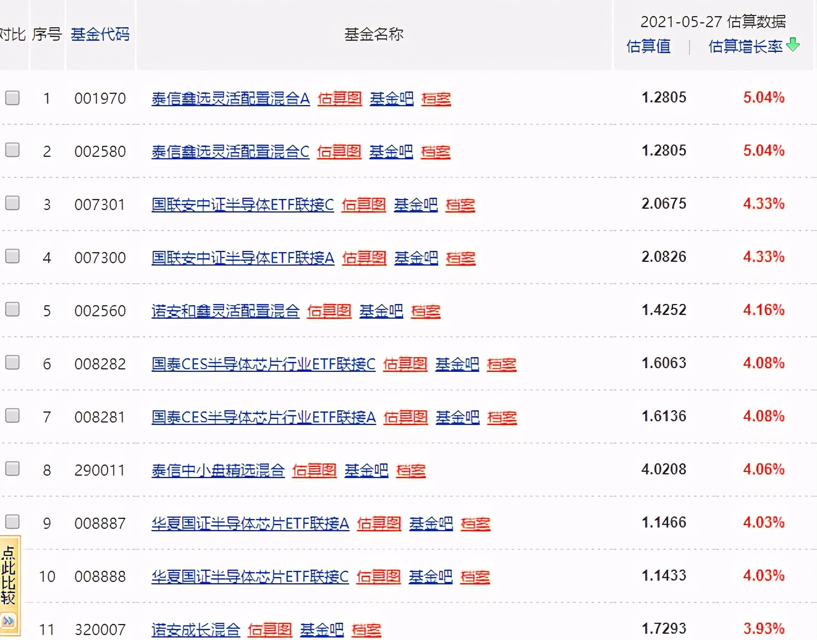The width and height of the screenshot is (817, 640).
Task: Click the green sort arrow beside 估算增长率
Action: 794,46
